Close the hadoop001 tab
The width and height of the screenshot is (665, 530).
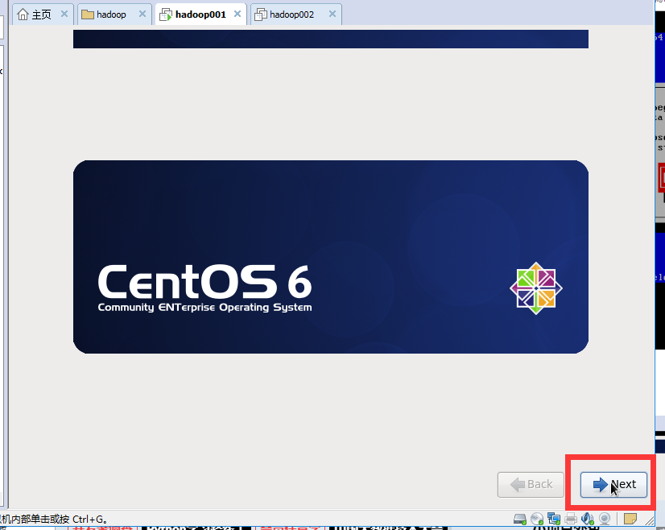[237, 14]
